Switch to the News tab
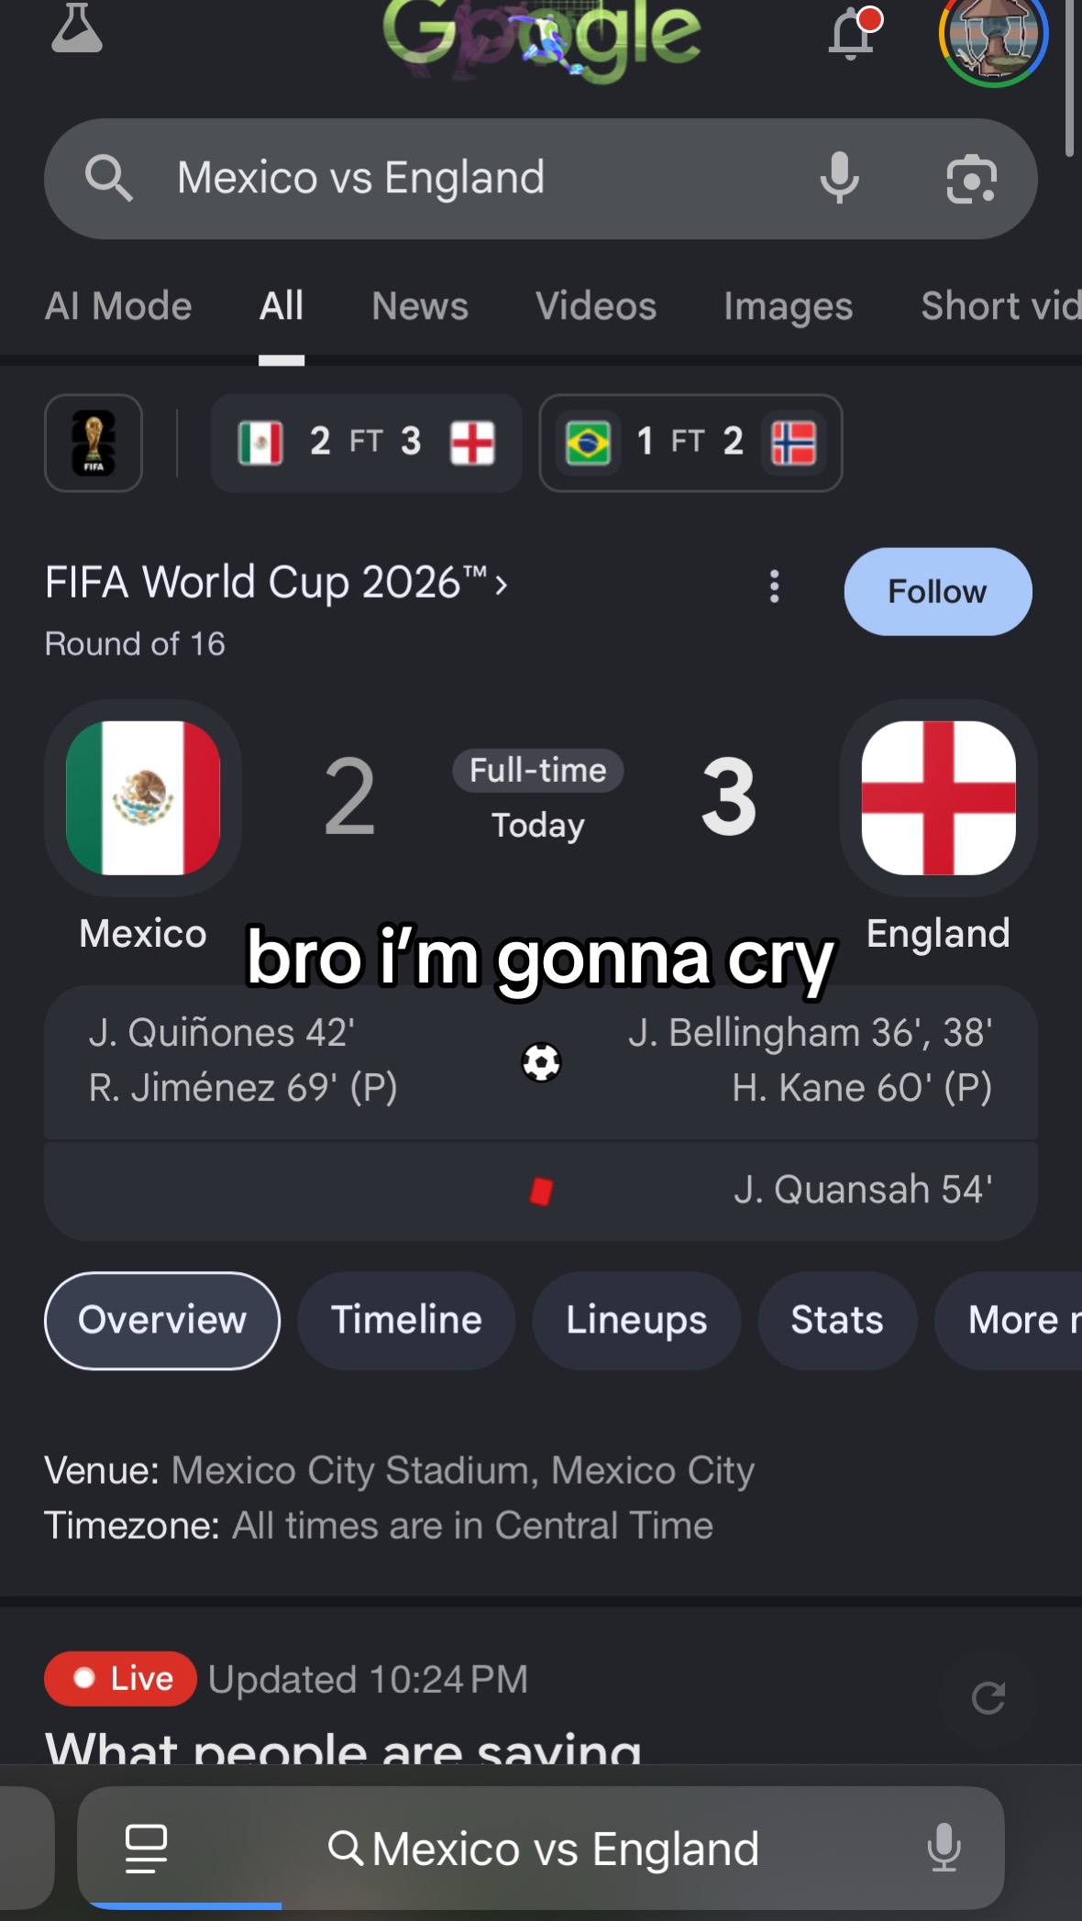 420,306
